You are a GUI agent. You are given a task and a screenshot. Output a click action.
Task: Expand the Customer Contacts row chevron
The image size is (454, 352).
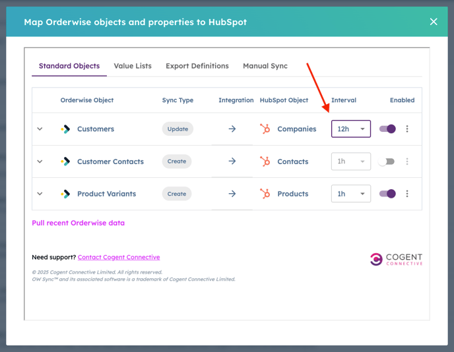pos(40,161)
